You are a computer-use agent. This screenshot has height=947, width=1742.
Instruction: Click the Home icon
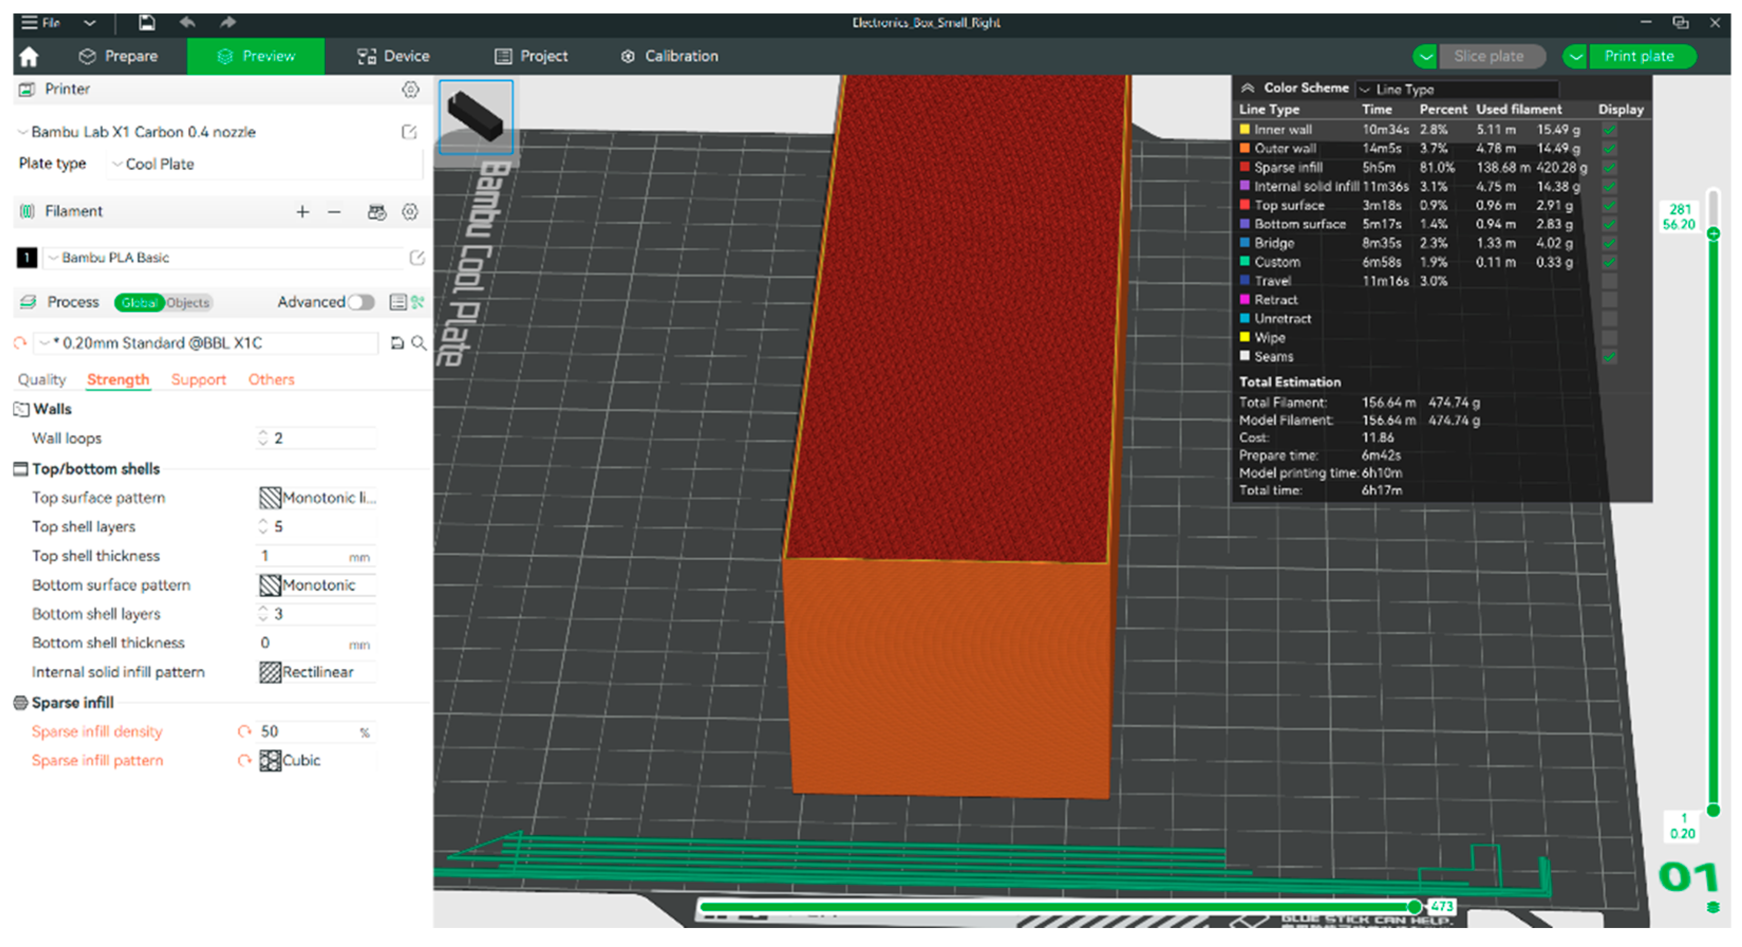(x=29, y=57)
